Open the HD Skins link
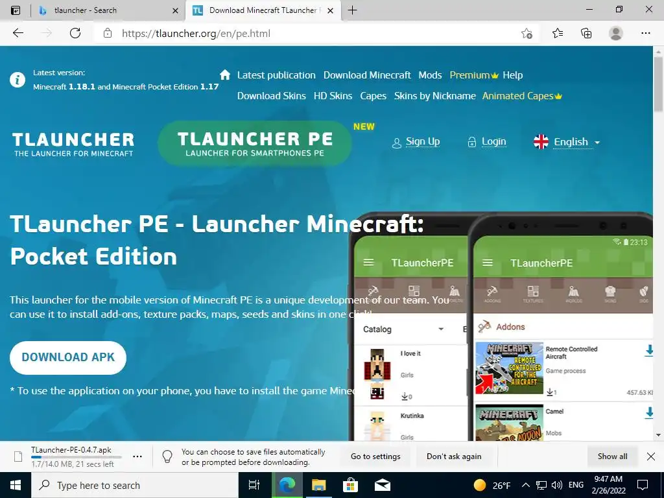664x498 pixels. 333,96
